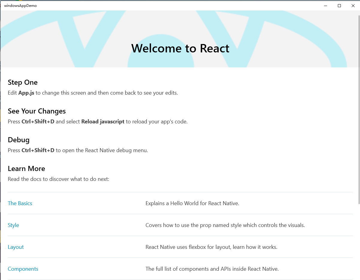Click 'React Native uses flexbox' description
360x280 pixels.
point(211,247)
